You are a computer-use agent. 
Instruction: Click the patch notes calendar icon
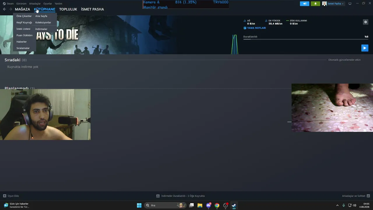pos(245,28)
